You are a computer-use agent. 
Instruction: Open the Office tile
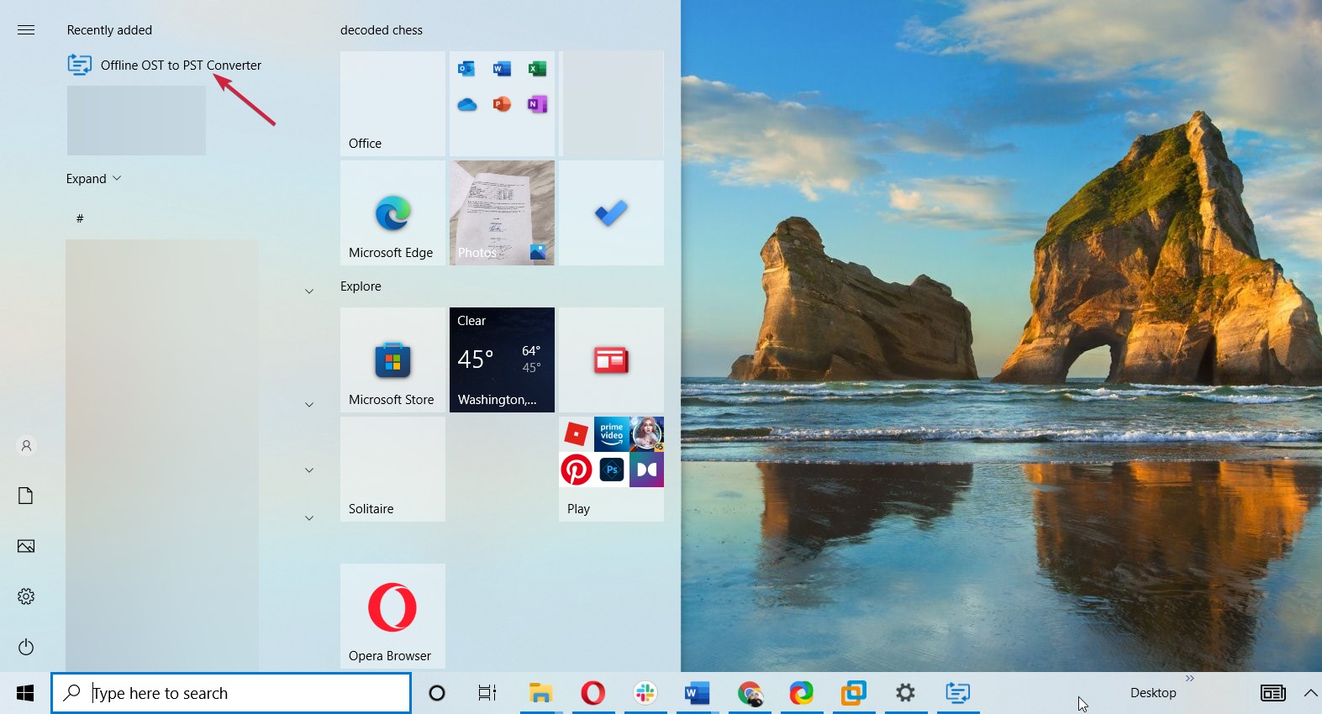(x=392, y=103)
